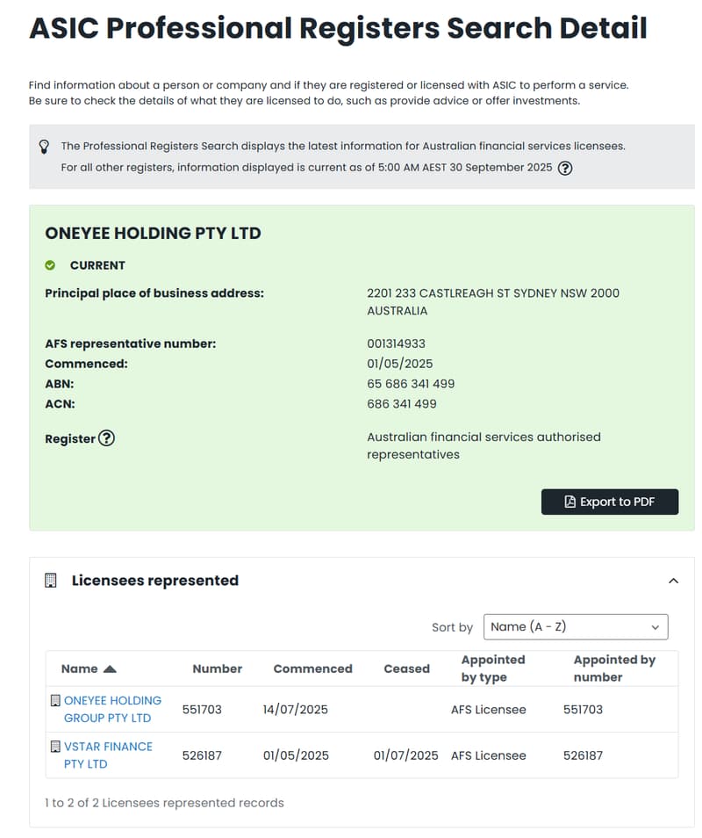Open the ONEYEE HOLDING GROUP PTY LTD link
702x838 pixels.
tap(112, 709)
